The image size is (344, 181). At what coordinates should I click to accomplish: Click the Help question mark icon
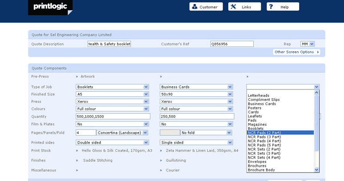271,7
